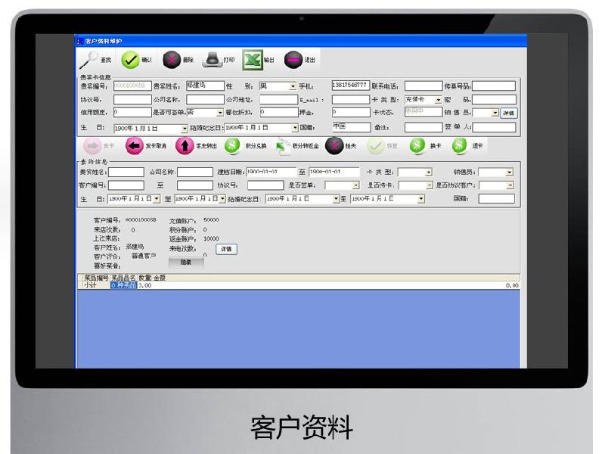Click the 发卡取消 left-arrow icon
This screenshot has width=605, height=454.
(x=134, y=145)
